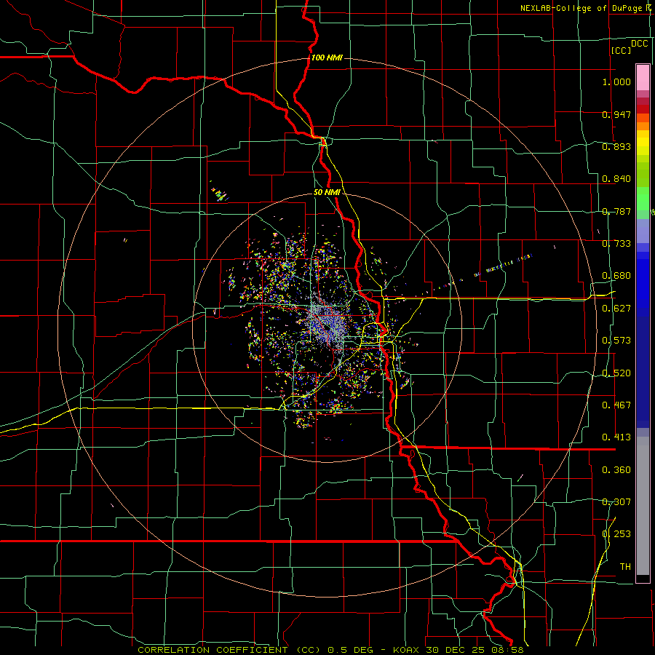Image resolution: width=655 pixels, height=655 pixels.
Task: Click the 0.573 scale value
Action: tap(616, 341)
